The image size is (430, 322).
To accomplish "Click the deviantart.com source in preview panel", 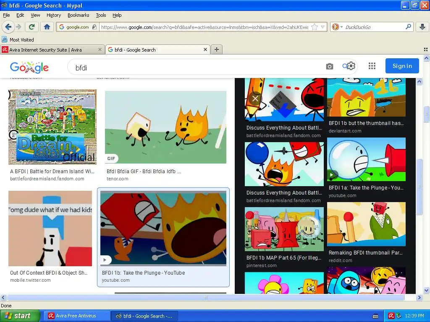I will (x=345, y=131).
